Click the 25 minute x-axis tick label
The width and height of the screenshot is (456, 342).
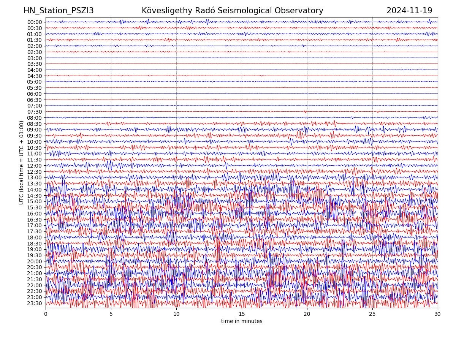pos(372,314)
